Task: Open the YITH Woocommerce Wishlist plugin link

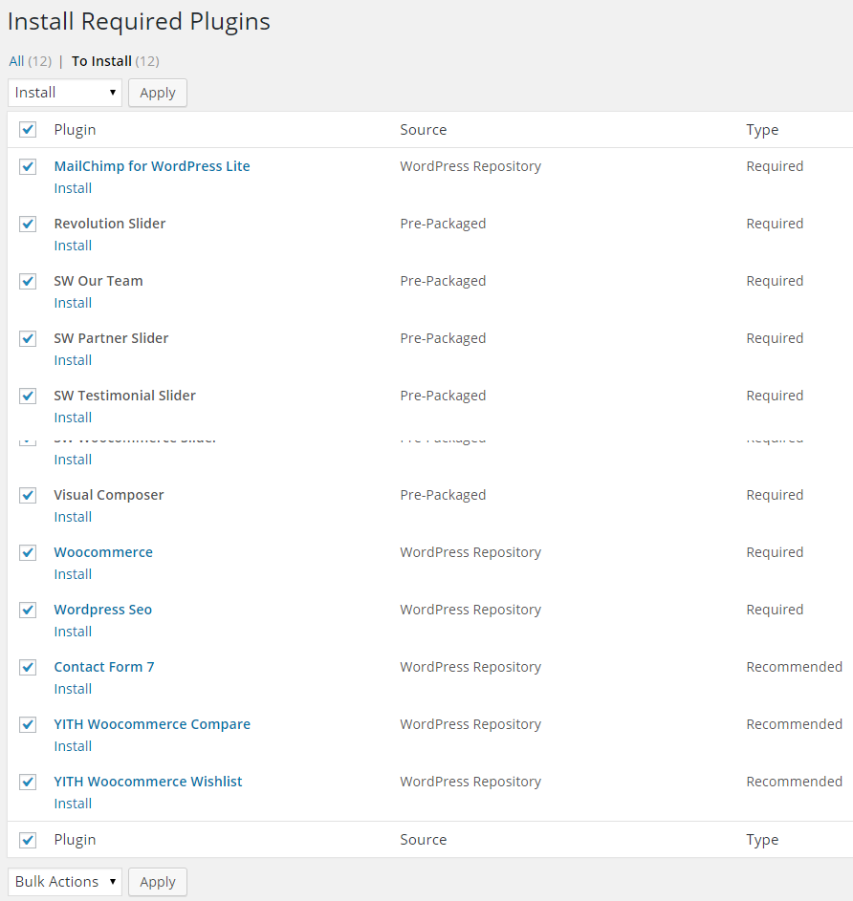Action: (148, 782)
